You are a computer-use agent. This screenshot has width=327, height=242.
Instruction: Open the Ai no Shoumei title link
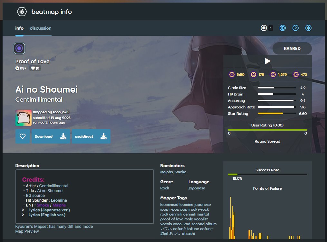[46, 90]
